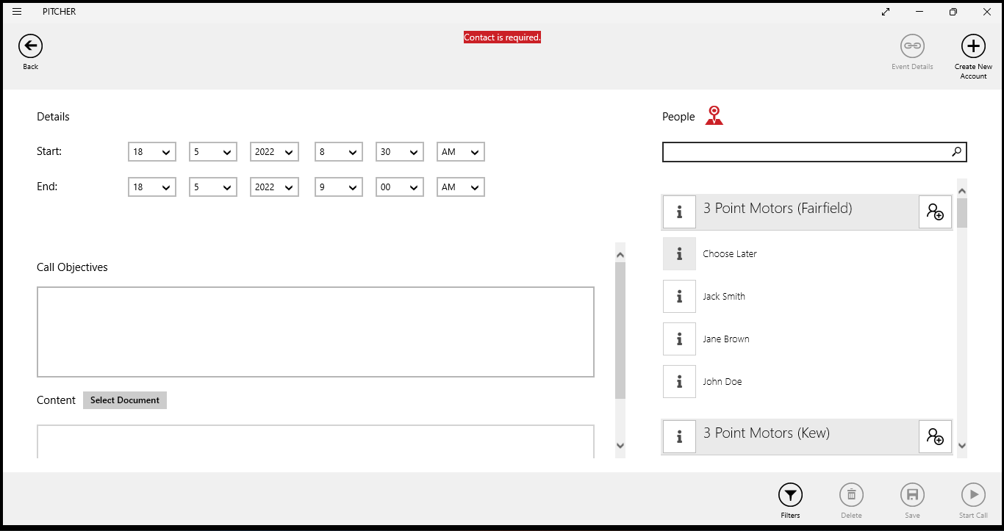Viewport: 1004px width, 531px height.
Task: Delete this event via the trash icon
Action: (x=851, y=496)
